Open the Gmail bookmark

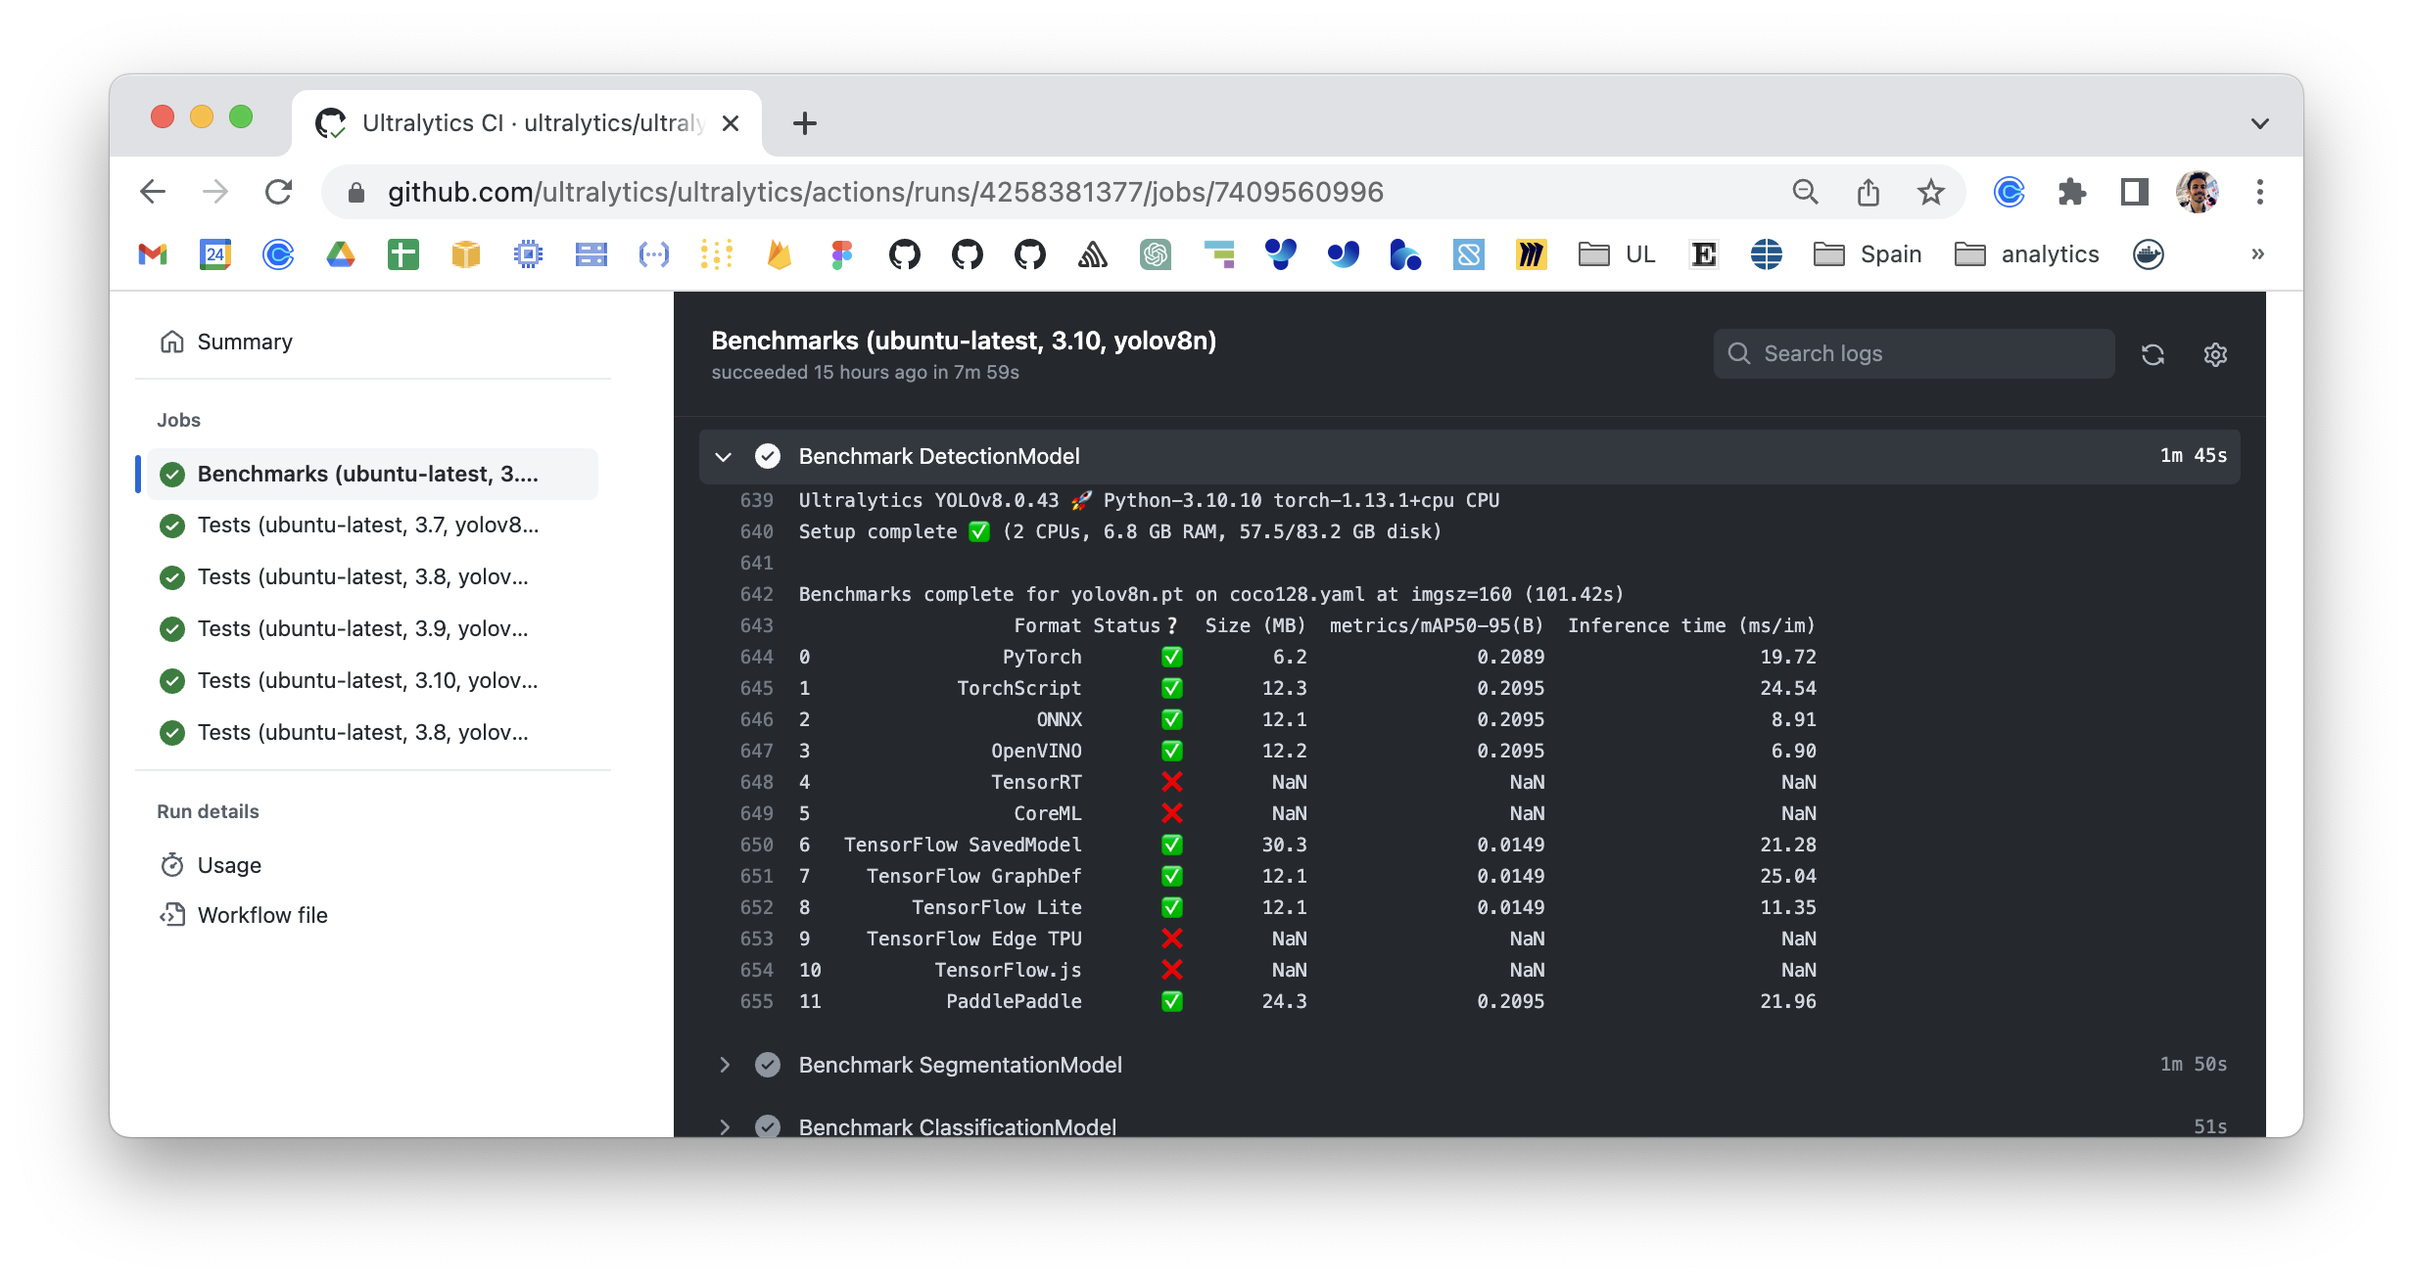point(152,253)
